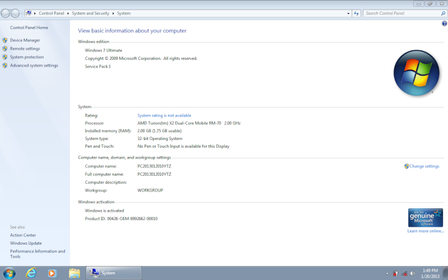
Task: Click the Refresh button in address bar
Action: click(x=356, y=13)
